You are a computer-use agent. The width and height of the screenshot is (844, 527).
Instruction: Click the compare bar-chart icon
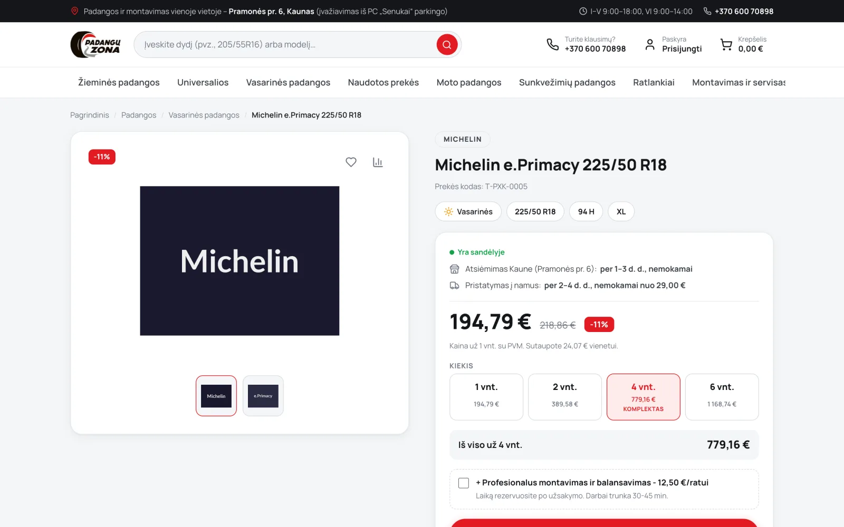378,162
